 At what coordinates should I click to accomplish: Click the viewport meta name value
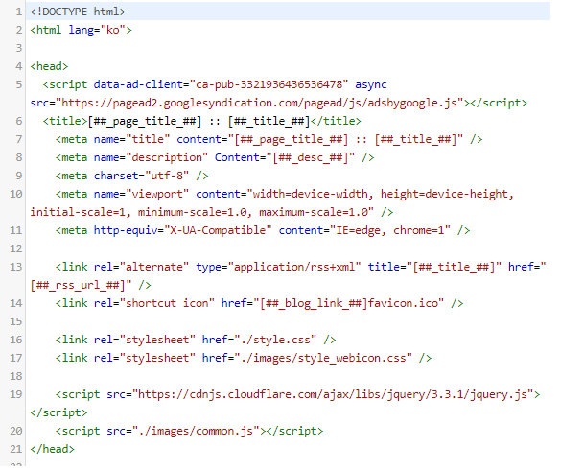pyautogui.click(x=157, y=194)
